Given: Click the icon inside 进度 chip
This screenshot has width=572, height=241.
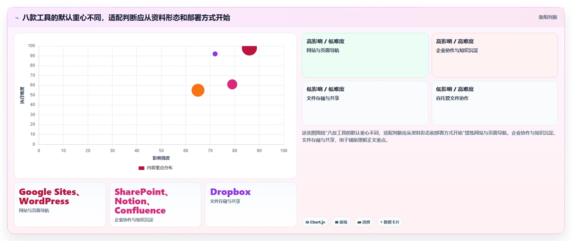Looking at the screenshot, I should (x=359, y=222).
